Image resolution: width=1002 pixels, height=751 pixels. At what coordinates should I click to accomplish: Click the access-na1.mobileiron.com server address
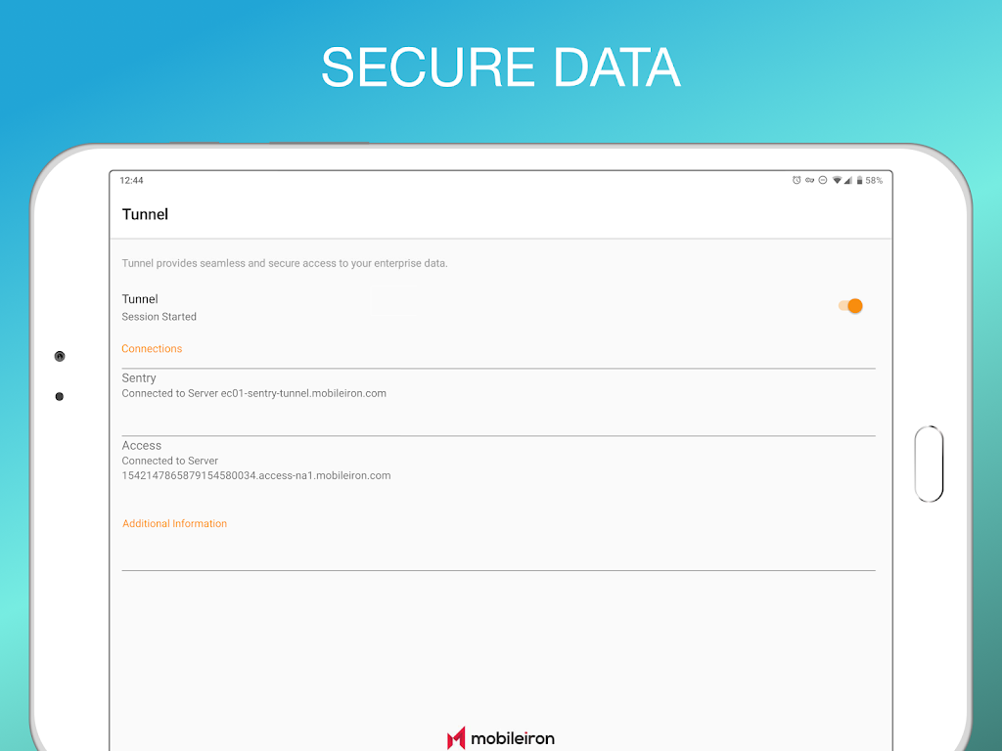point(256,476)
